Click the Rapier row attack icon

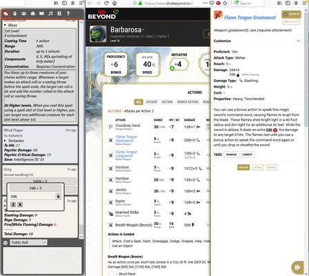coord(110,202)
